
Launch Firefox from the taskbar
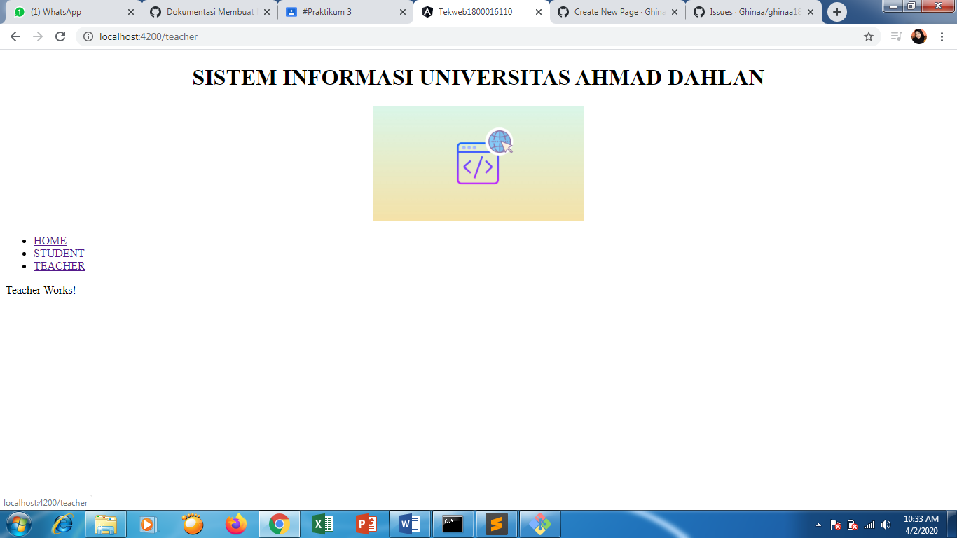point(236,524)
